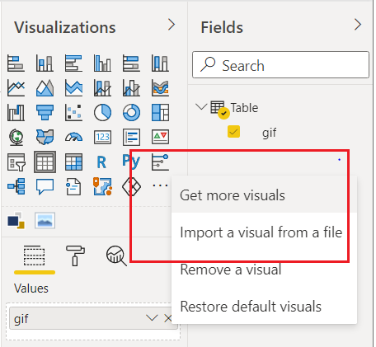Image resolution: width=376 pixels, height=347 pixels.
Task: Select the Area chart visual
Action: click(x=45, y=87)
